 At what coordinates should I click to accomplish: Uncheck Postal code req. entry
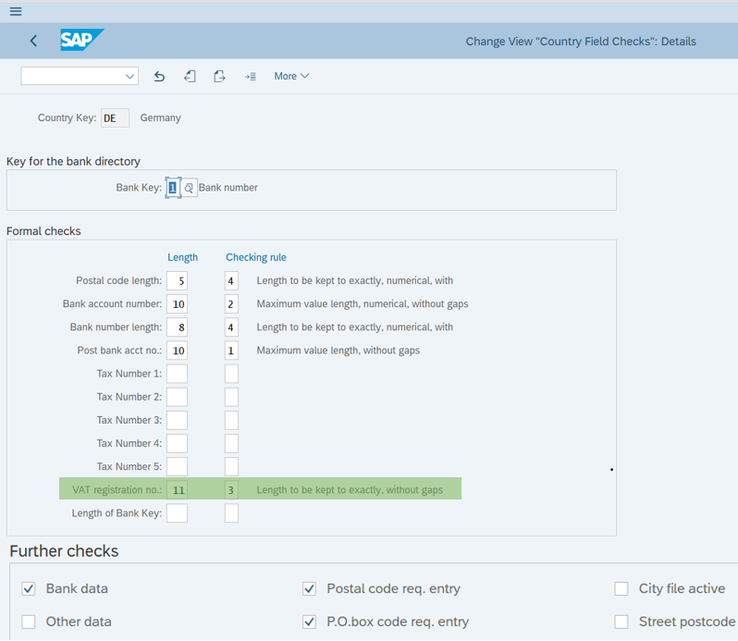tap(309, 589)
